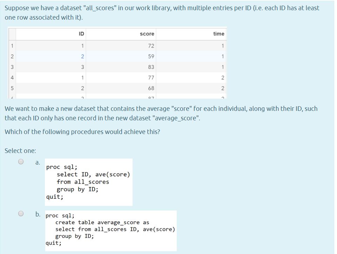
Task: Click the Select one: text label
Action: pos(16,151)
